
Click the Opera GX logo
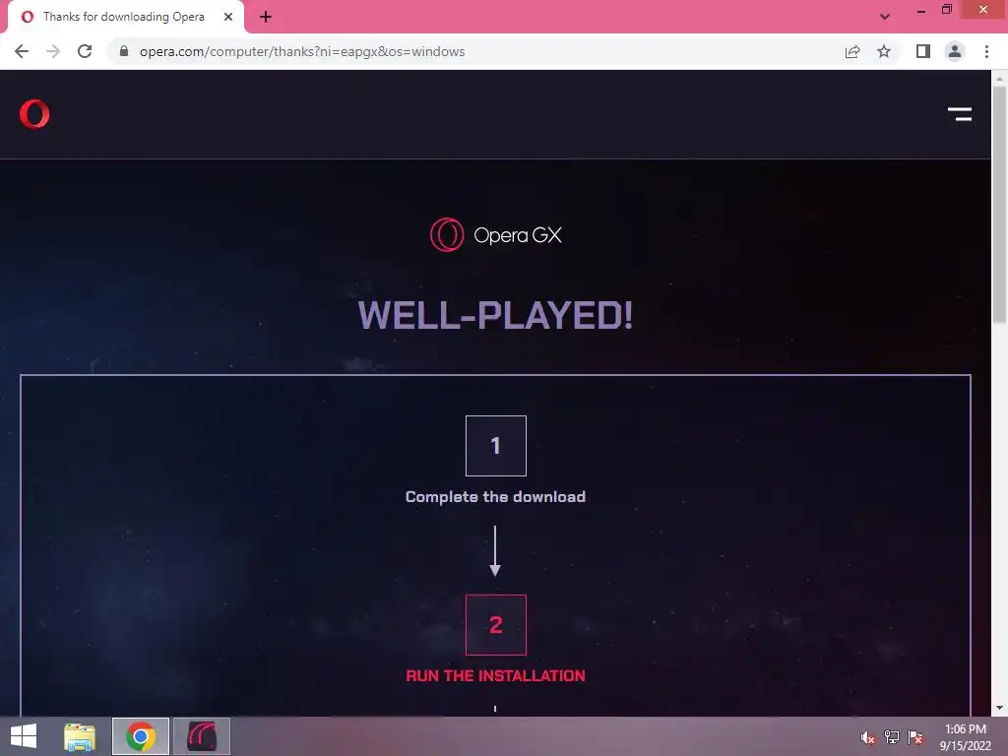pos(496,234)
